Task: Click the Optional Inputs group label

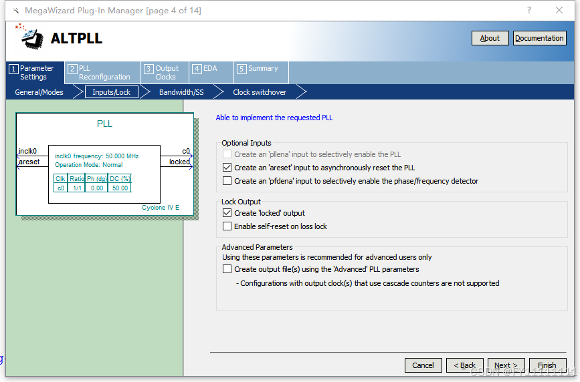Action: tap(246, 143)
